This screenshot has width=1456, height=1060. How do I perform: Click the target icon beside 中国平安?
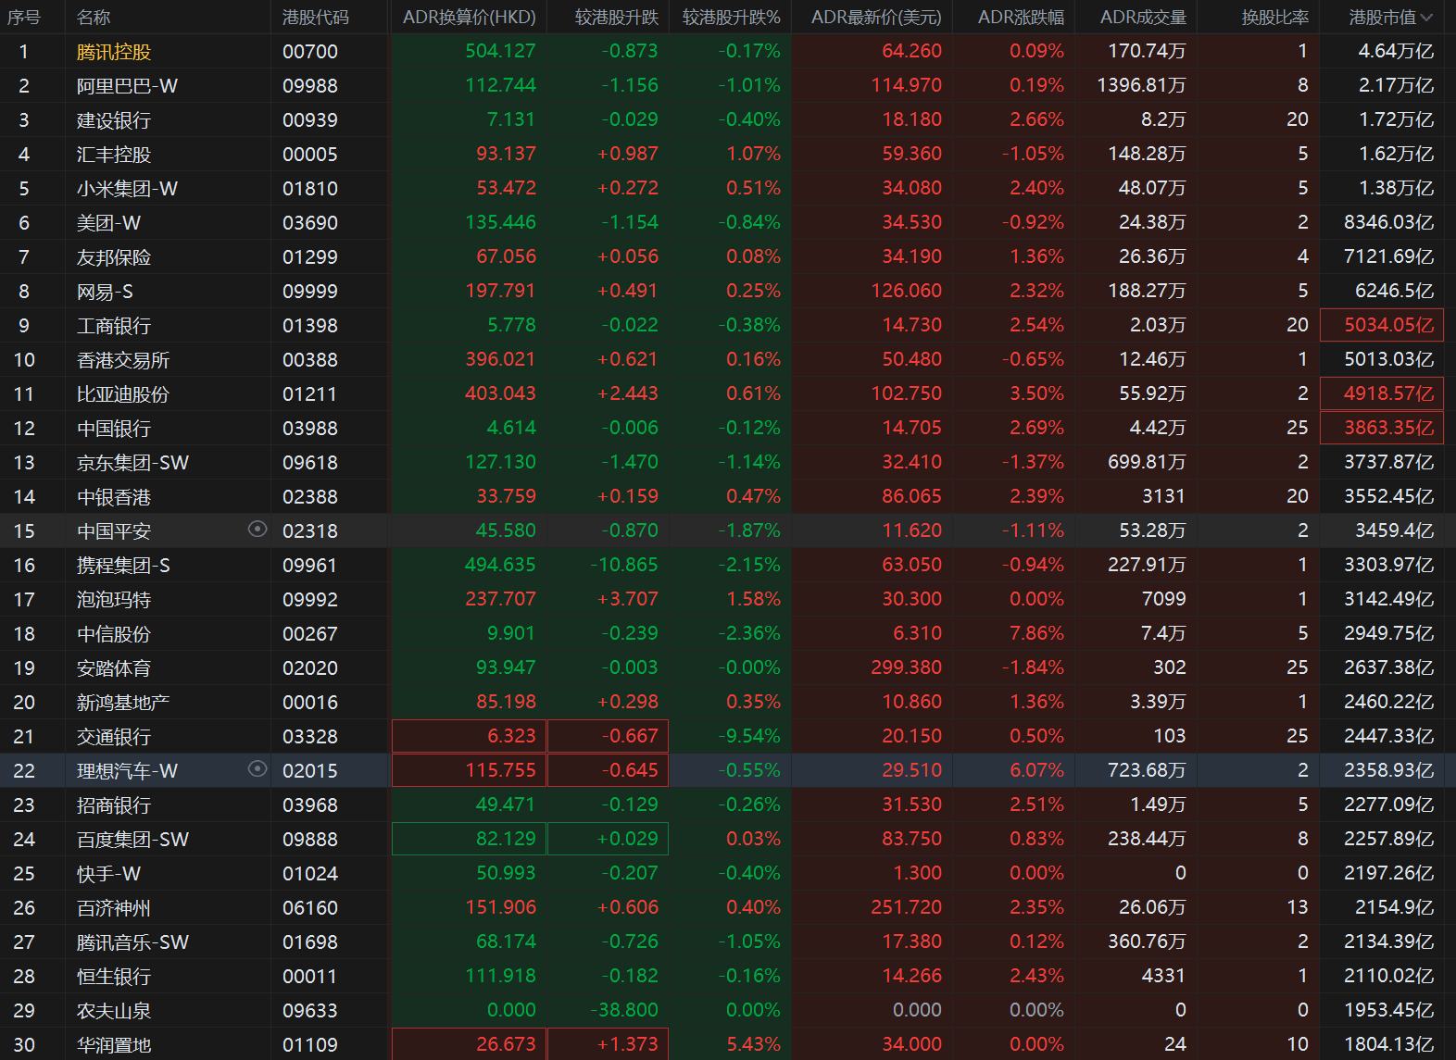(x=257, y=529)
